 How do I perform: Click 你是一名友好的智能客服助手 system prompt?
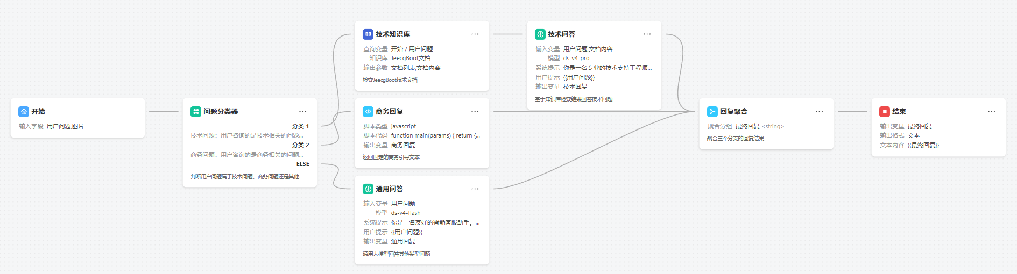coord(435,222)
